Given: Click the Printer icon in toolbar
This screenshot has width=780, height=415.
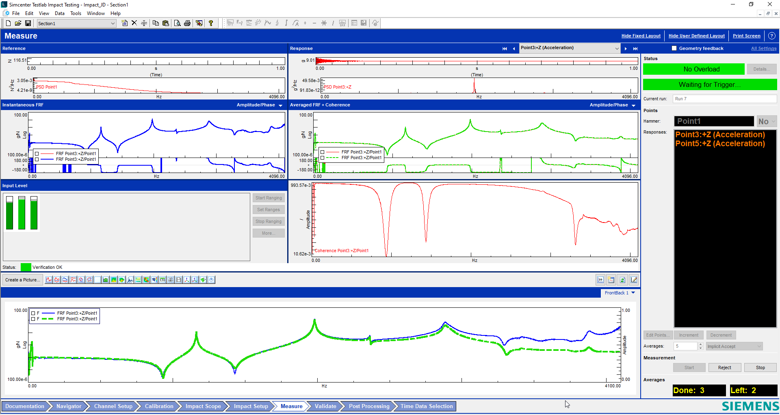Looking at the screenshot, I should click(187, 23).
